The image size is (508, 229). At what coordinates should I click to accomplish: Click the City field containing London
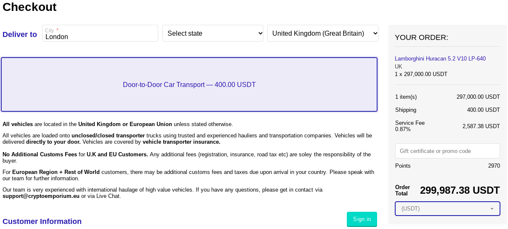pos(100,33)
